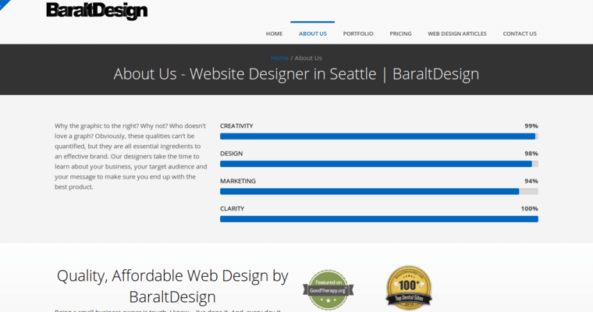Click the Home breadcrumb link

click(x=279, y=58)
